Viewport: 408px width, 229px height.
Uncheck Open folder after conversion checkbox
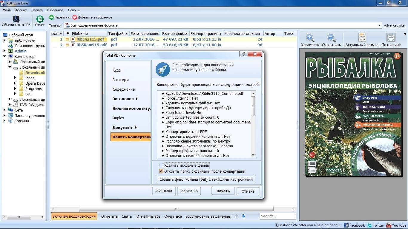(161, 171)
